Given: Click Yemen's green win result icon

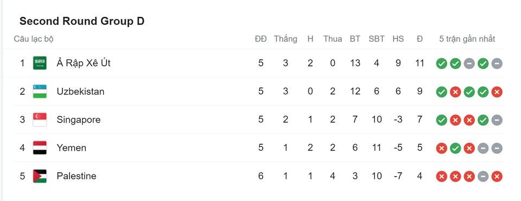Looking at the screenshot, I should click(x=455, y=148).
